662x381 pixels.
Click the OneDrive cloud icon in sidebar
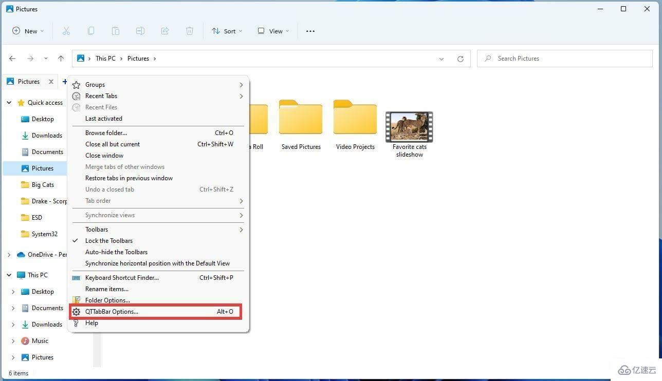pos(21,255)
